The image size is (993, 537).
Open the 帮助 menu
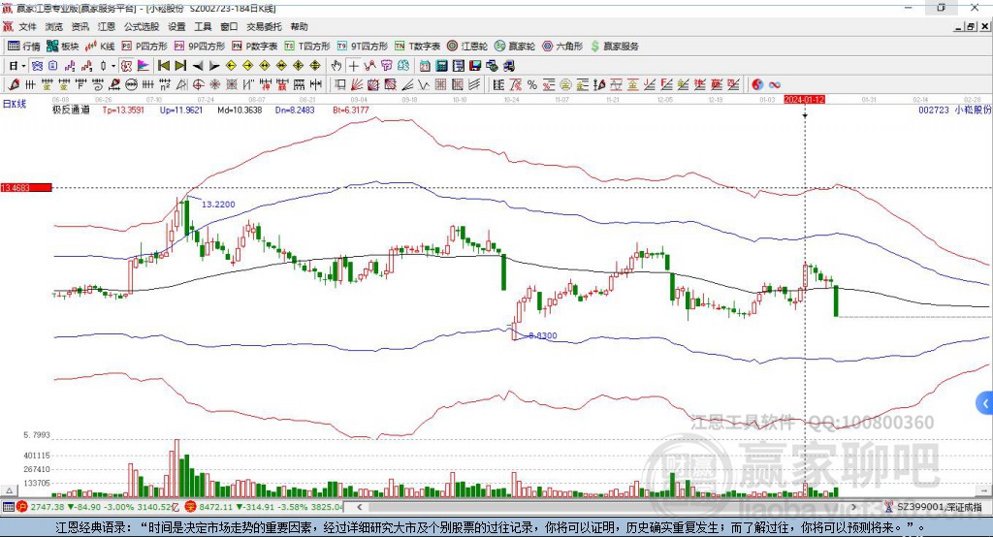[x=299, y=26]
